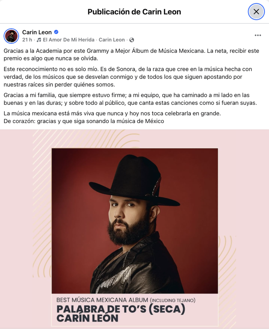The height and width of the screenshot is (329, 269).
Task: Click the closing line "De corazón: gracias"
Action: 84,121
